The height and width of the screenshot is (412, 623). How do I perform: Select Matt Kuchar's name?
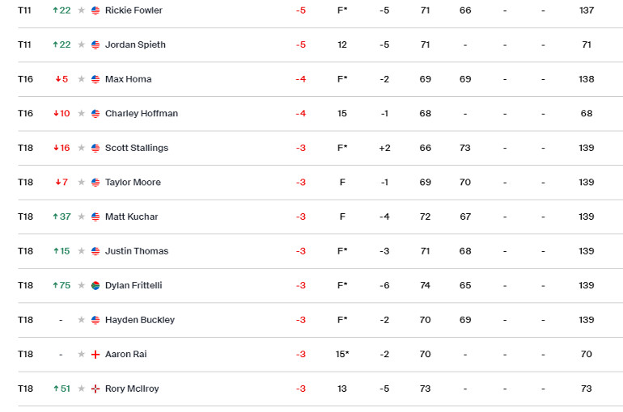[x=132, y=217]
